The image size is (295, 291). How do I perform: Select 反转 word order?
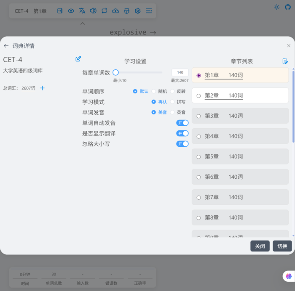pos(178,91)
